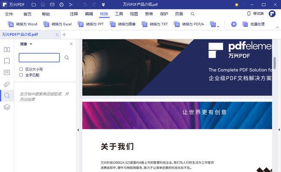Open the layers panel icon
This screenshot has height=172, width=281.
(x=7, y=107)
